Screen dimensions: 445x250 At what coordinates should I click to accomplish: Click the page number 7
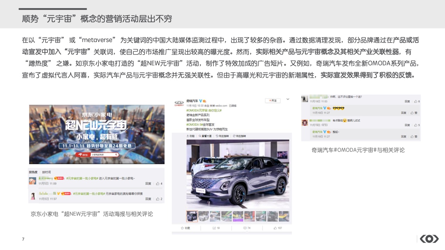click(x=23, y=239)
